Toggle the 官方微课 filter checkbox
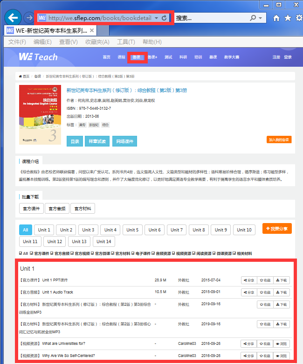 point(92,253)
